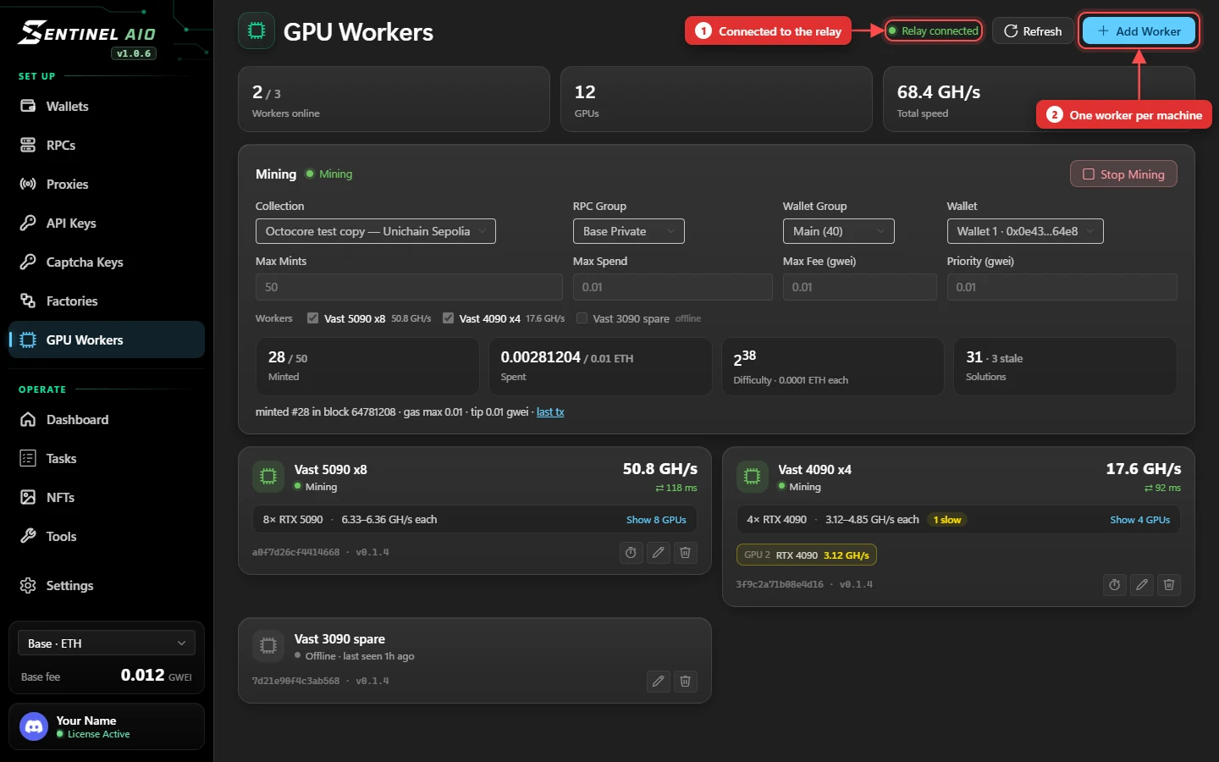Screen dimensions: 1219x762
Task: Open the Base · ETH network dropdown
Action: (107, 643)
